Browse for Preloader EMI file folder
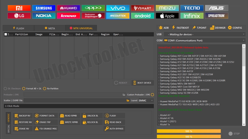This screenshot has width=248, height=139. (124, 95)
